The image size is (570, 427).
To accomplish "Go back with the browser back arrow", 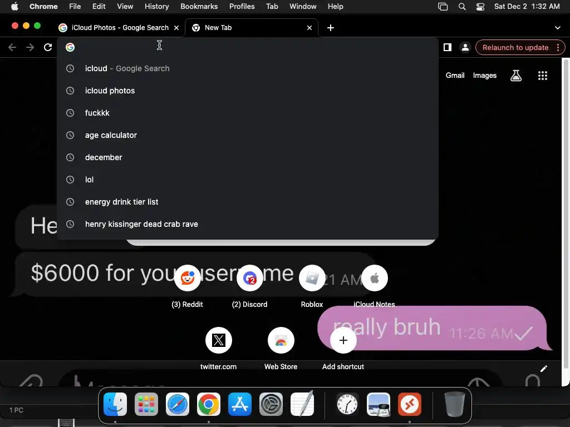I will [x=12, y=47].
